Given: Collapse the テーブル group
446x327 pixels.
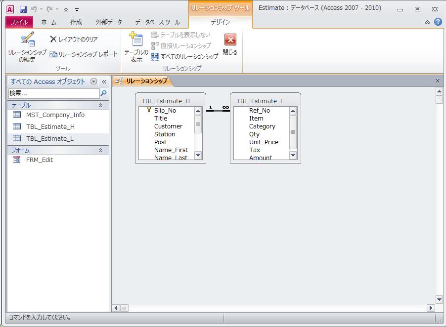Looking at the screenshot, I should click(100, 105).
